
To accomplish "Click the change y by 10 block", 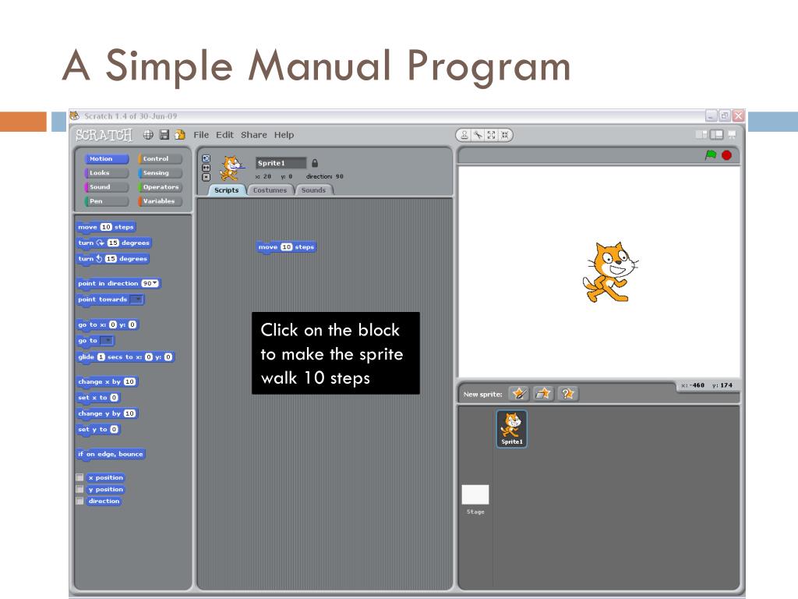I will pyautogui.click(x=108, y=413).
